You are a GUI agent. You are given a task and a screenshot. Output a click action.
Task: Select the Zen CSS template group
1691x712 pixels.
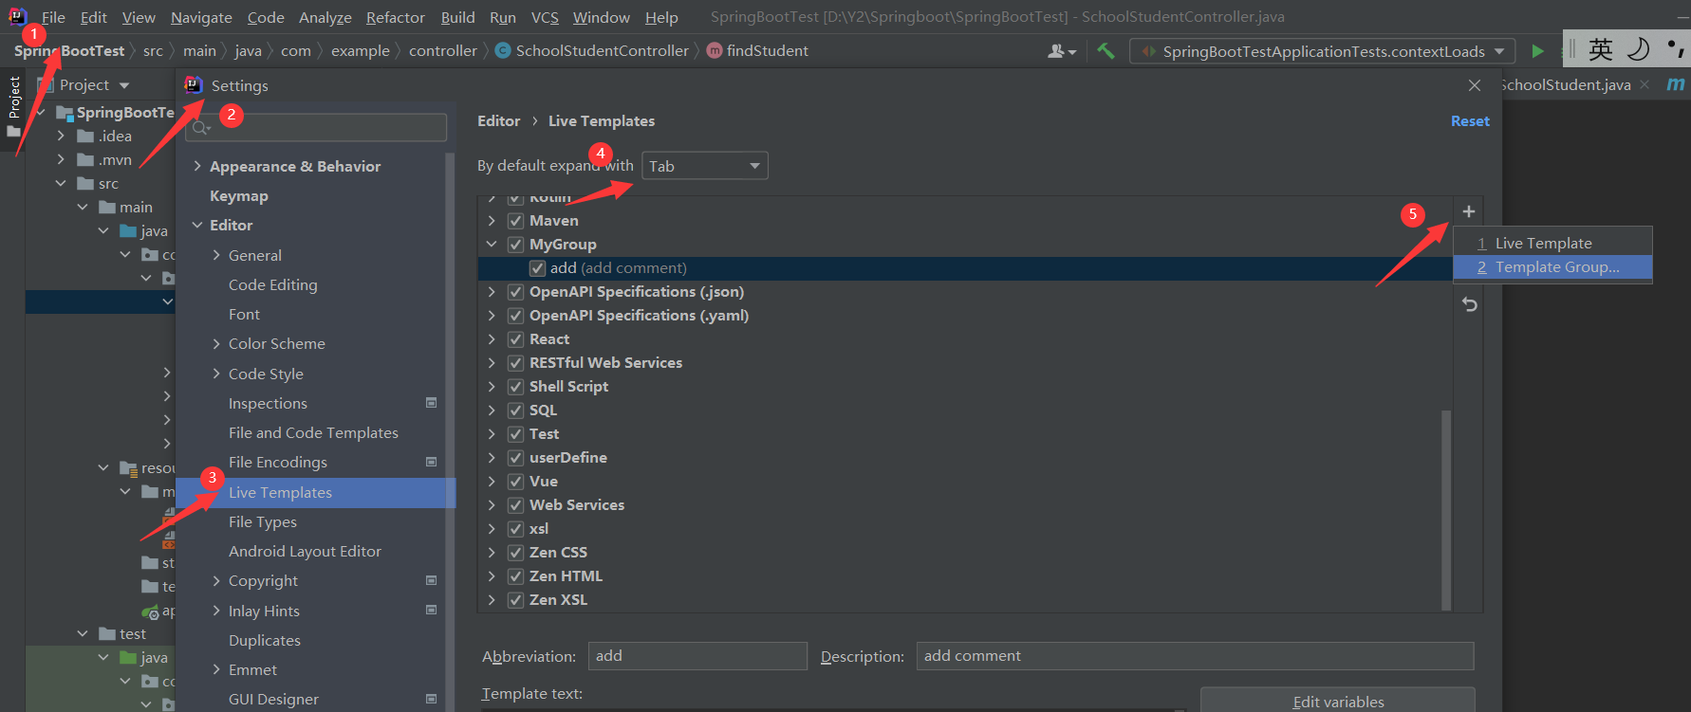[x=558, y=553]
